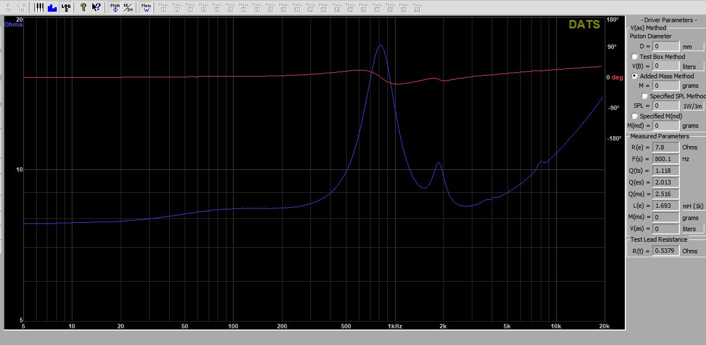Click the Test Lead Resistance group label

pyautogui.click(x=659, y=239)
